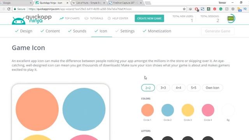Switch to FireShot Capture browser tab
The image size is (249, 140).
(x=125, y=3)
